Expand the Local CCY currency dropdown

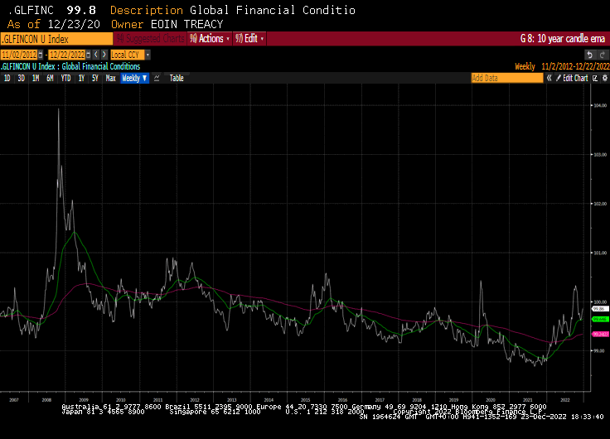click(x=148, y=55)
